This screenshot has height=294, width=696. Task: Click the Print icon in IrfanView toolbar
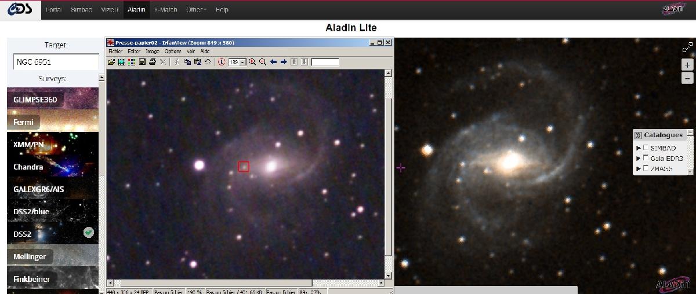coord(153,62)
